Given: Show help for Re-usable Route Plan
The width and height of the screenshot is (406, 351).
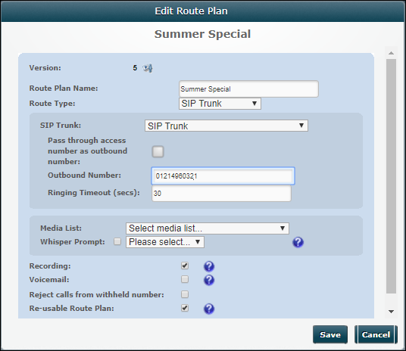Looking at the screenshot, I should point(209,309).
